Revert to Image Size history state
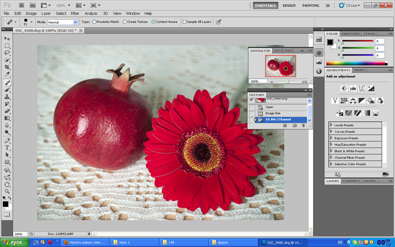This screenshot has width=395, height=247. point(273,113)
